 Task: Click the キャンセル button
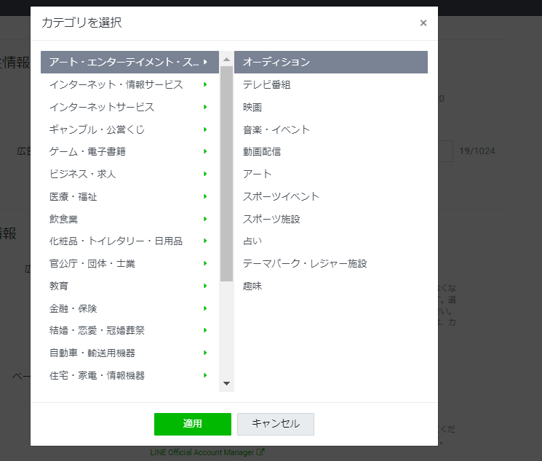(275, 424)
